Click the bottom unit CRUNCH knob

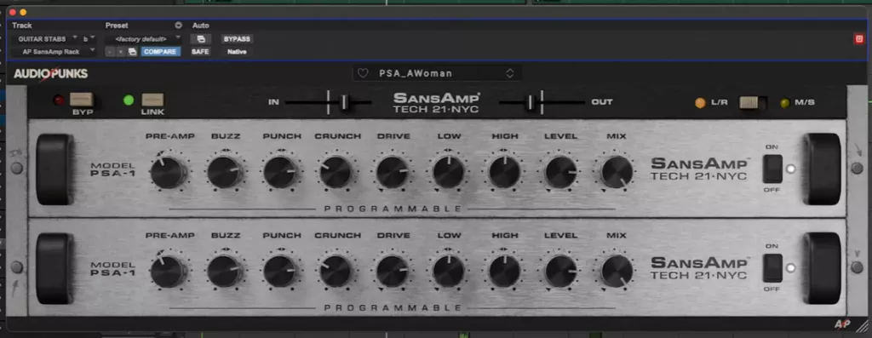click(336, 272)
